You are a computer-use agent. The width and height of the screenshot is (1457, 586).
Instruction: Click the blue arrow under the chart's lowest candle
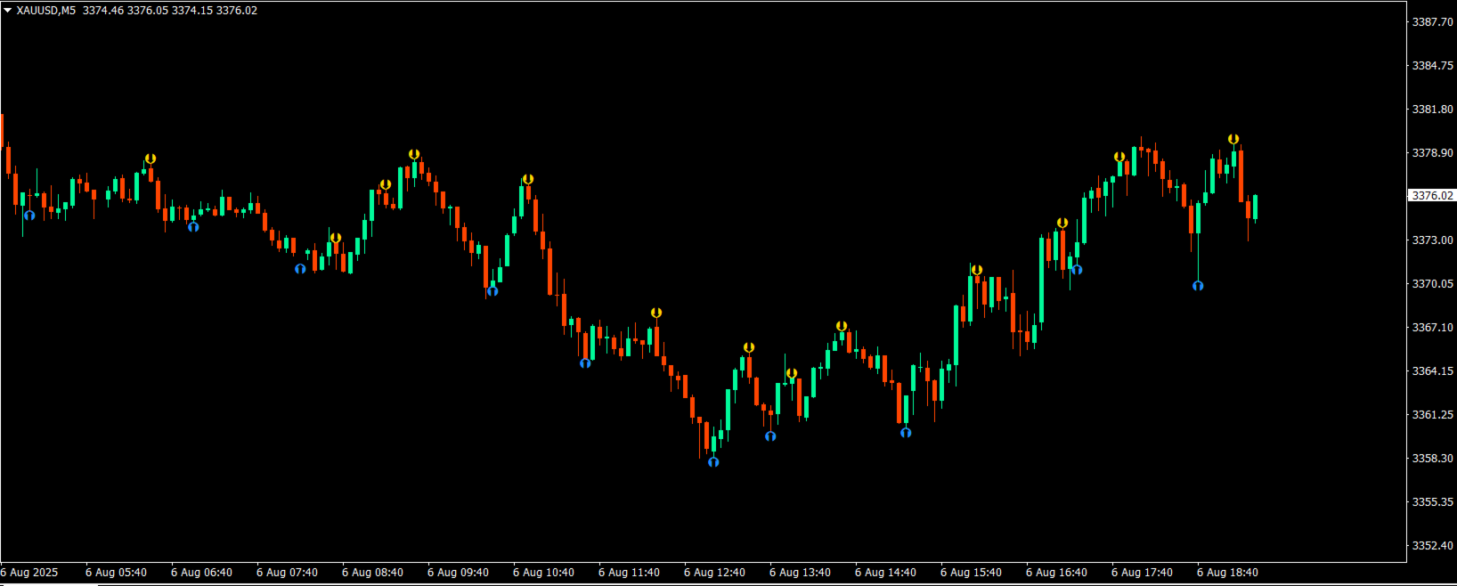point(713,461)
